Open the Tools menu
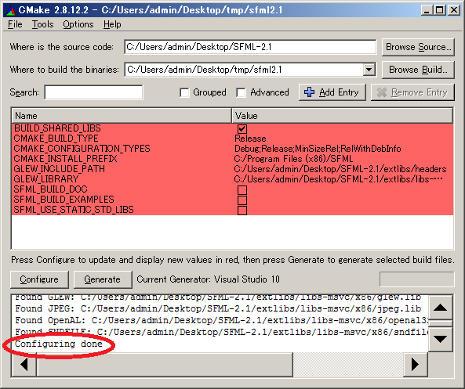This screenshot has height=389, width=465. click(x=42, y=24)
